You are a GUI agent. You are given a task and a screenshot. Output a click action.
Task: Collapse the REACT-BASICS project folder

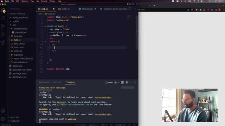16,14
